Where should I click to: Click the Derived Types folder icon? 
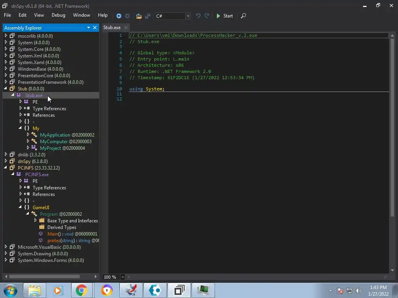(x=42, y=227)
